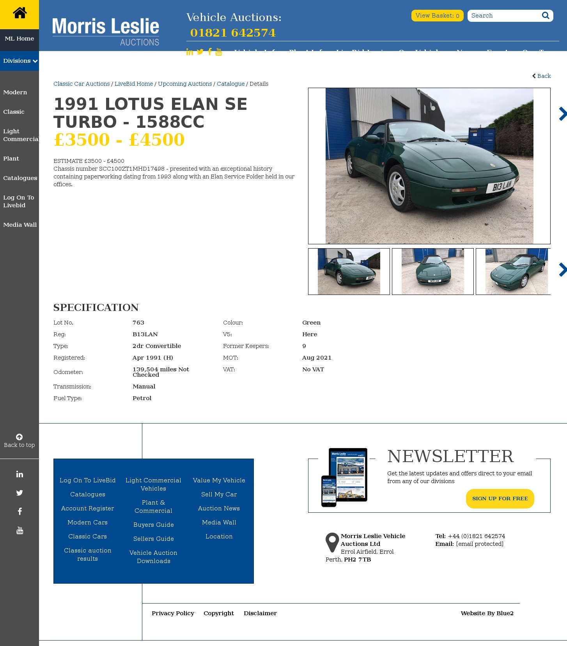Open Catalogues in sidebar menu
Image resolution: width=567 pixels, height=646 pixels.
[20, 178]
